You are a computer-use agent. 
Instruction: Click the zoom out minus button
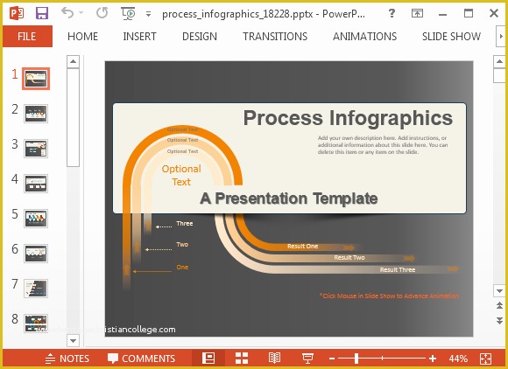tap(331, 359)
